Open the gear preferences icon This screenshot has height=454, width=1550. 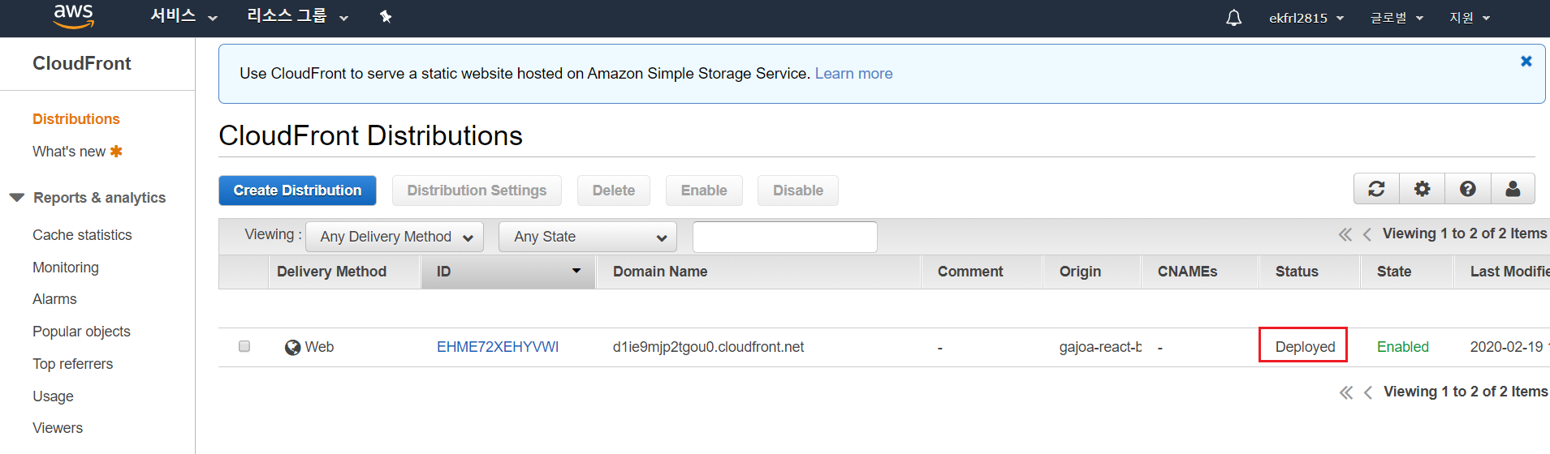tap(1422, 189)
